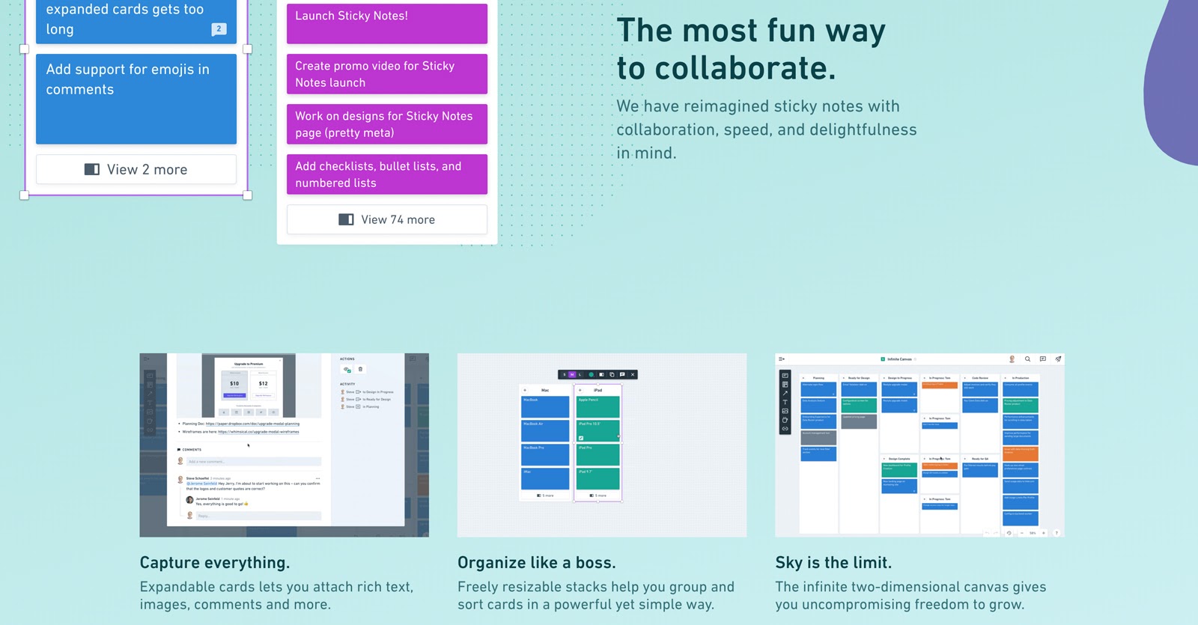Collapse the Code Review column chevron
This screenshot has width=1198, height=625.
click(965, 378)
